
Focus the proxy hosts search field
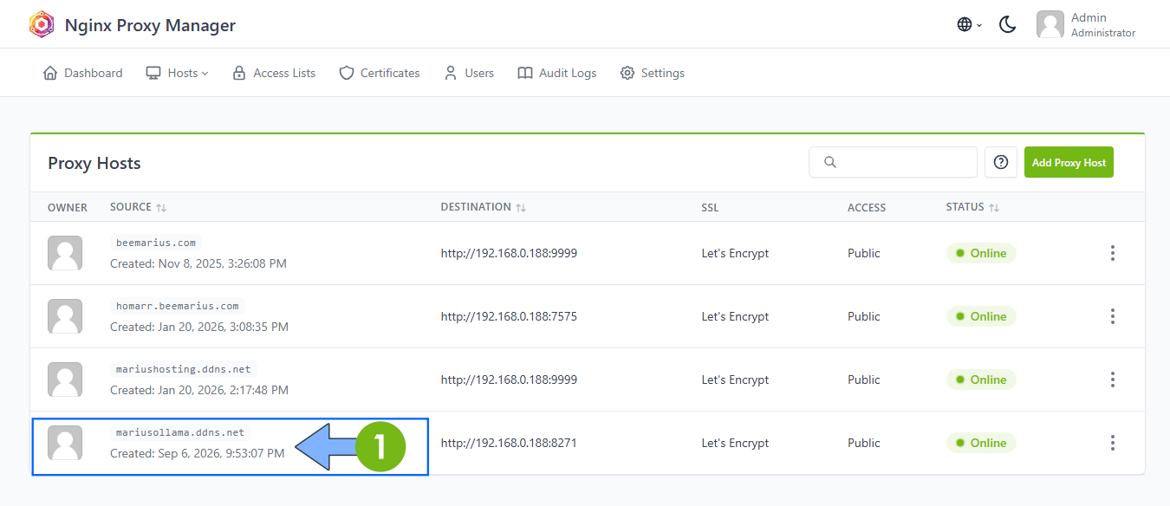[x=893, y=162]
